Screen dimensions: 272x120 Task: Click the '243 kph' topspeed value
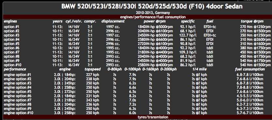point(92,100)
